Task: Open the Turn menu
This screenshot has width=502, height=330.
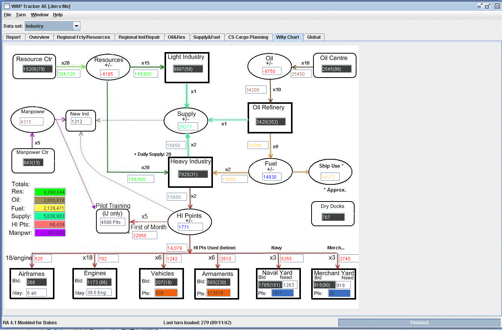Action: (x=21, y=15)
